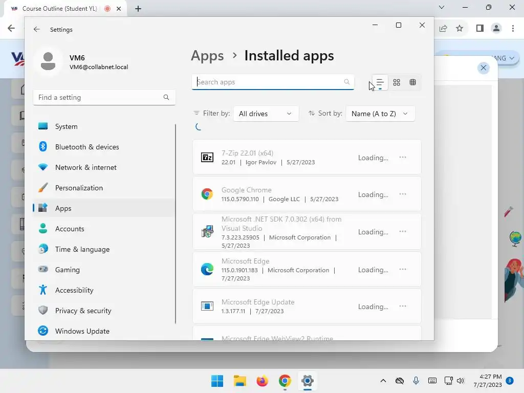This screenshot has height=393, width=524.
Task: Open options menu for Google Chrome app
Action: pyautogui.click(x=403, y=194)
